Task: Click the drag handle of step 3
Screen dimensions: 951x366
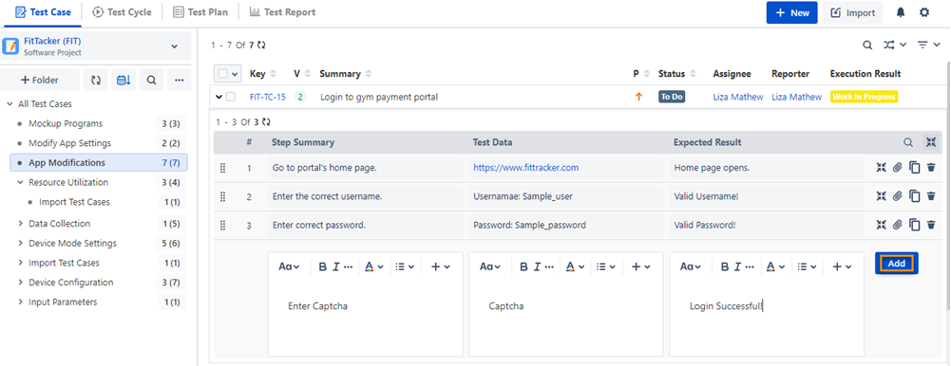Action: pyautogui.click(x=222, y=225)
